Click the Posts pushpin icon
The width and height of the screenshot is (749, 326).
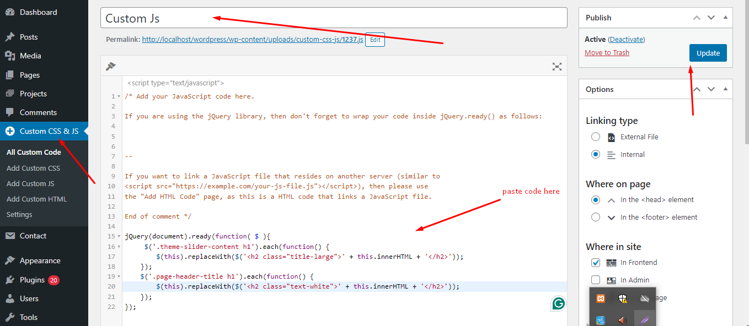[x=10, y=37]
